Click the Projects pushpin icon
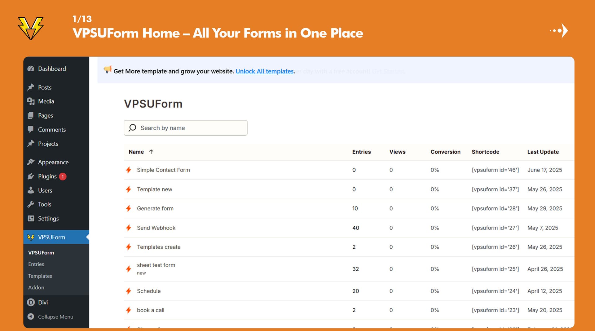 pos(31,143)
